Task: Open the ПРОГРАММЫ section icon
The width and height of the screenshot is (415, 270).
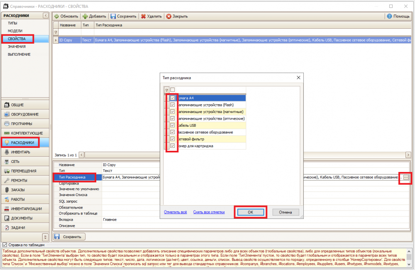Action: point(7,124)
